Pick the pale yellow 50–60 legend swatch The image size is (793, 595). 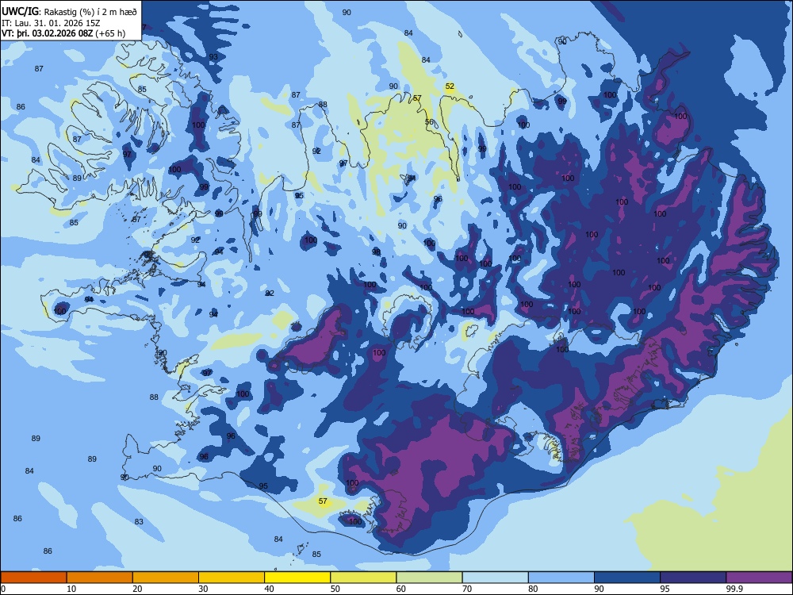point(363,578)
